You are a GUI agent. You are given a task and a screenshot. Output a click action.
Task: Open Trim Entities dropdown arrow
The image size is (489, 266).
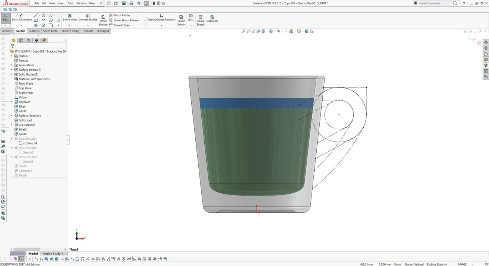pyautogui.click(x=70, y=25)
